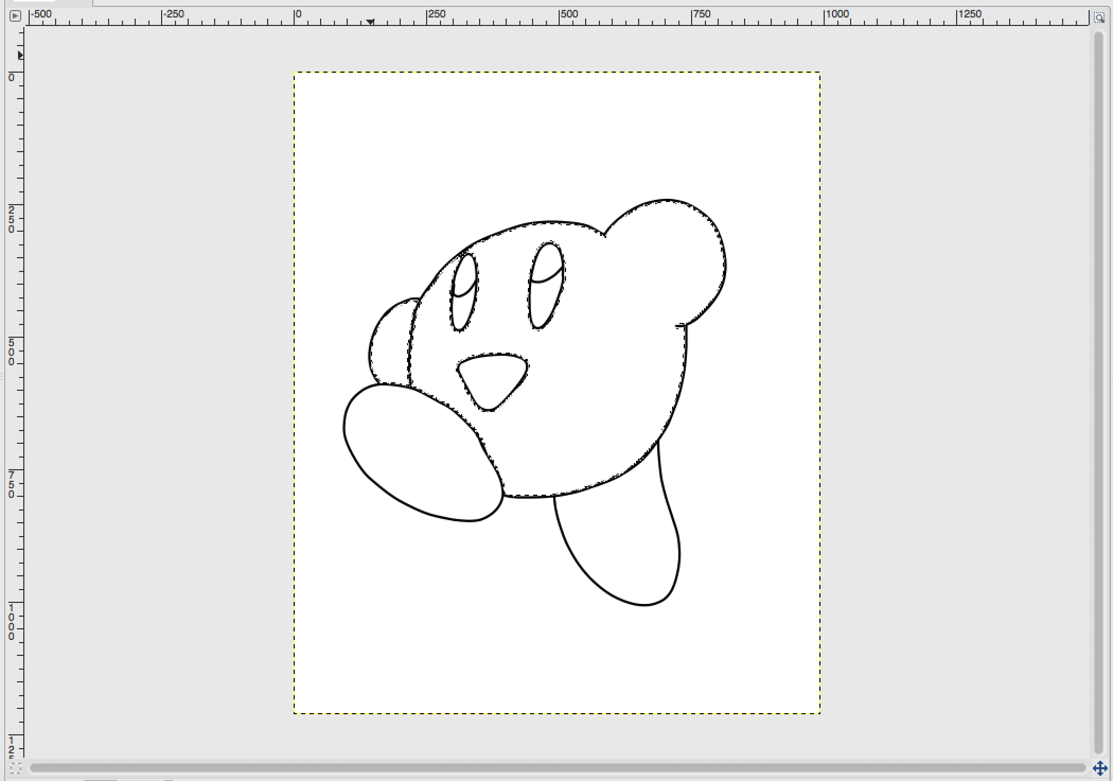Click the "500" label on the horizontal ruler
The height and width of the screenshot is (781, 1113).
pos(569,14)
